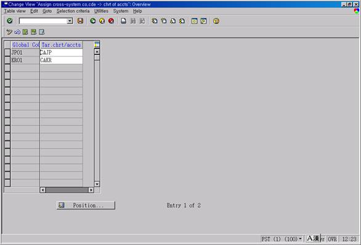Click the Position... button
This screenshot has height=245, width=361.
pos(86,205)
